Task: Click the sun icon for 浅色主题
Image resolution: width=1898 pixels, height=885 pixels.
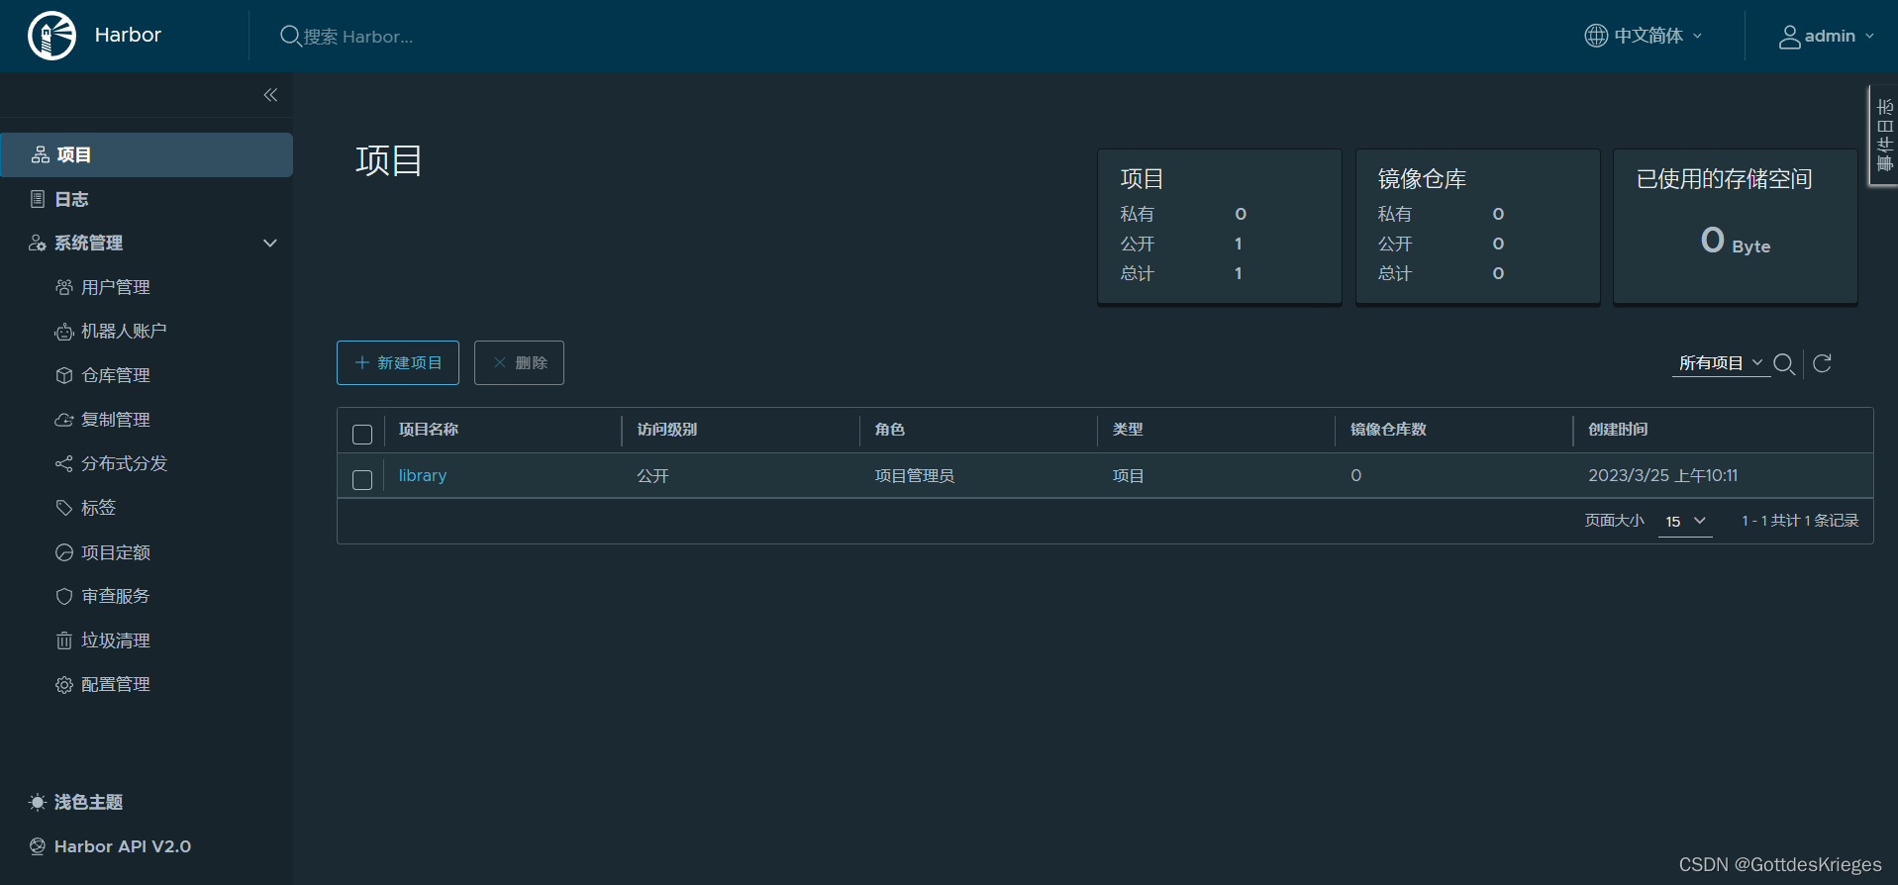Action: click(38, 802)
